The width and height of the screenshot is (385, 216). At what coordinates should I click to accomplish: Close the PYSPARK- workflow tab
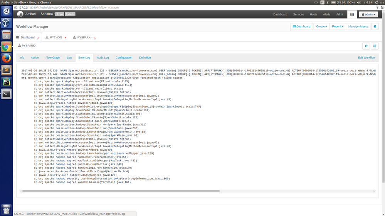click(x=95, y=37)
